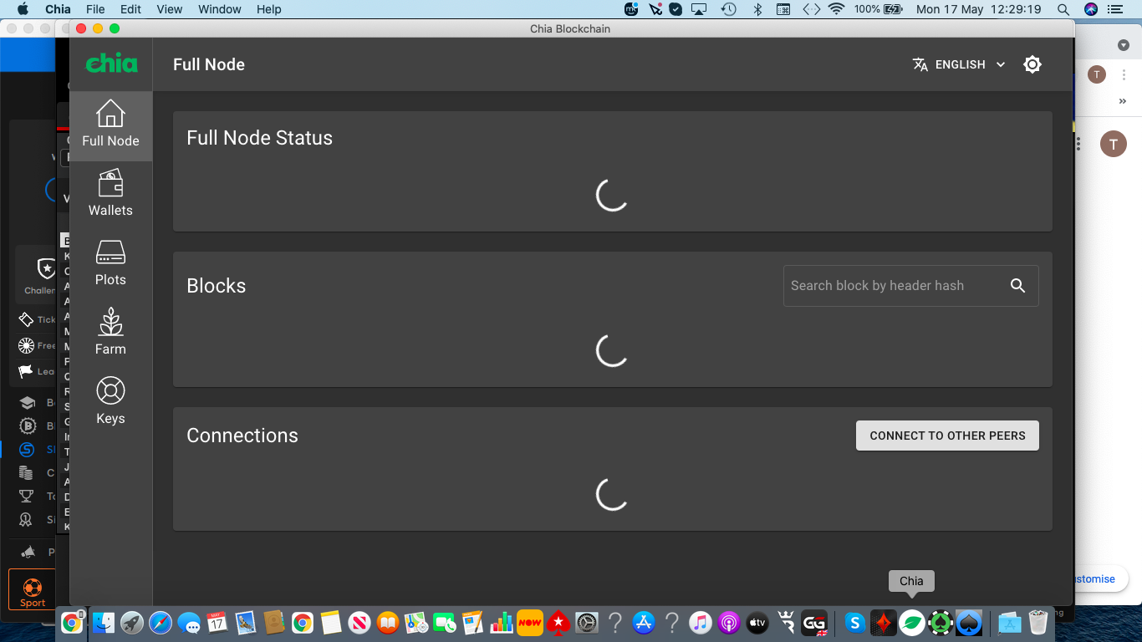Open the Farm sidebar section
1142x642 pixels.
110,334
